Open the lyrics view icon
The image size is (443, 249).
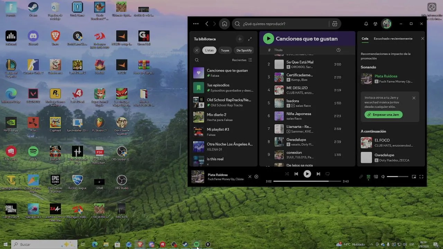361,177
